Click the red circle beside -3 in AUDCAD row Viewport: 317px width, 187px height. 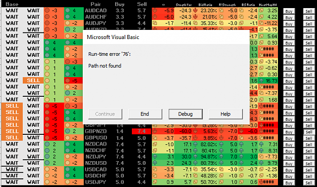click(47, 10)
